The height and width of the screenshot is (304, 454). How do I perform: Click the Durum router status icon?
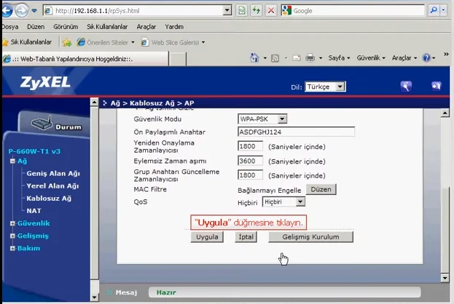coord(56,123)
